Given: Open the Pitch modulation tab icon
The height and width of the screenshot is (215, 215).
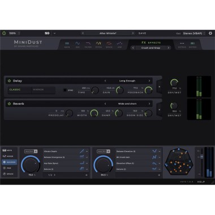Looking at the screenshot, I should [98, 44].
